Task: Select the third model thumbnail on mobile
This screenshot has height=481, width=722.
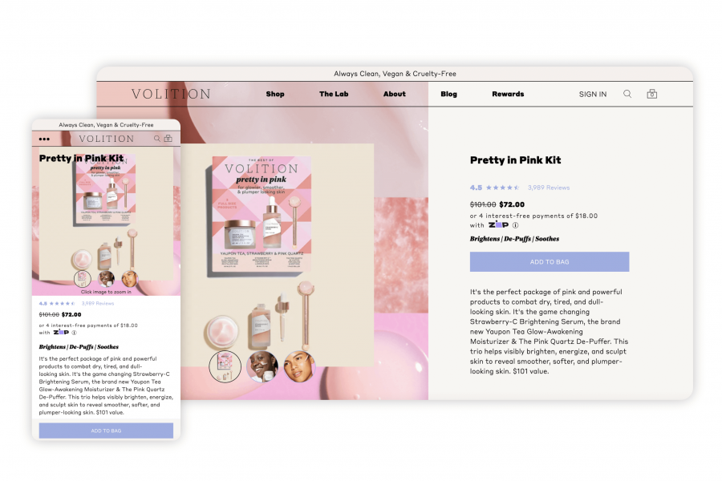Action: (x=129, y=278)
